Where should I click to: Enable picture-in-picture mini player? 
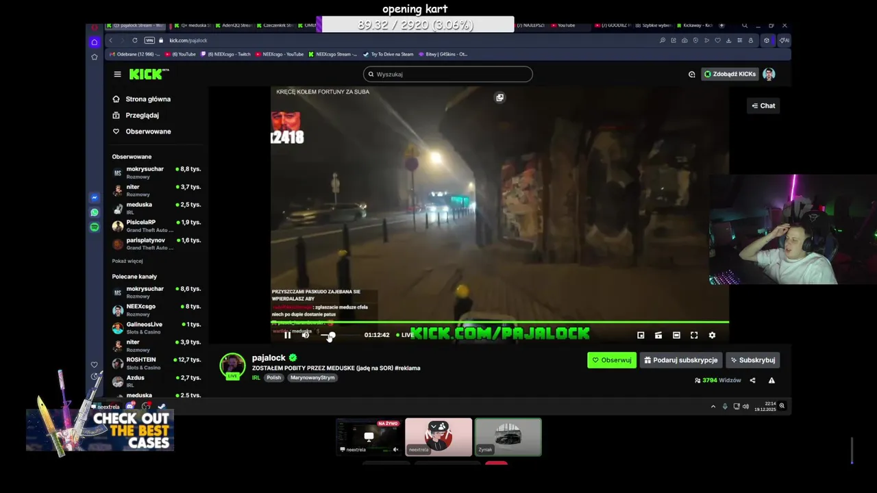(641, 335)
